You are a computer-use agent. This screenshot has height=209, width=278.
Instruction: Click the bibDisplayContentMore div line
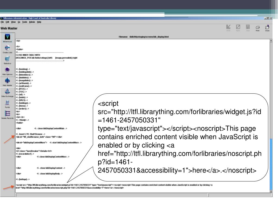coord(31,143)
